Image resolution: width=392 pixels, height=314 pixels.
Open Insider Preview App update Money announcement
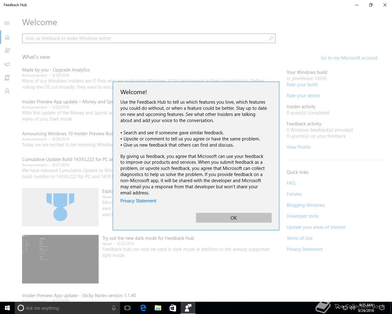[x=67, y=102]
